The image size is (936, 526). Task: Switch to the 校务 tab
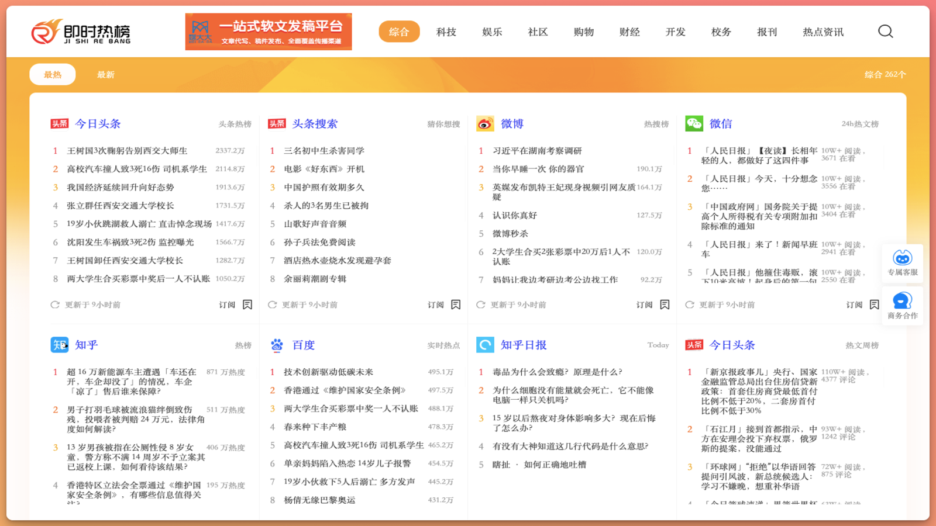(721, 32)
